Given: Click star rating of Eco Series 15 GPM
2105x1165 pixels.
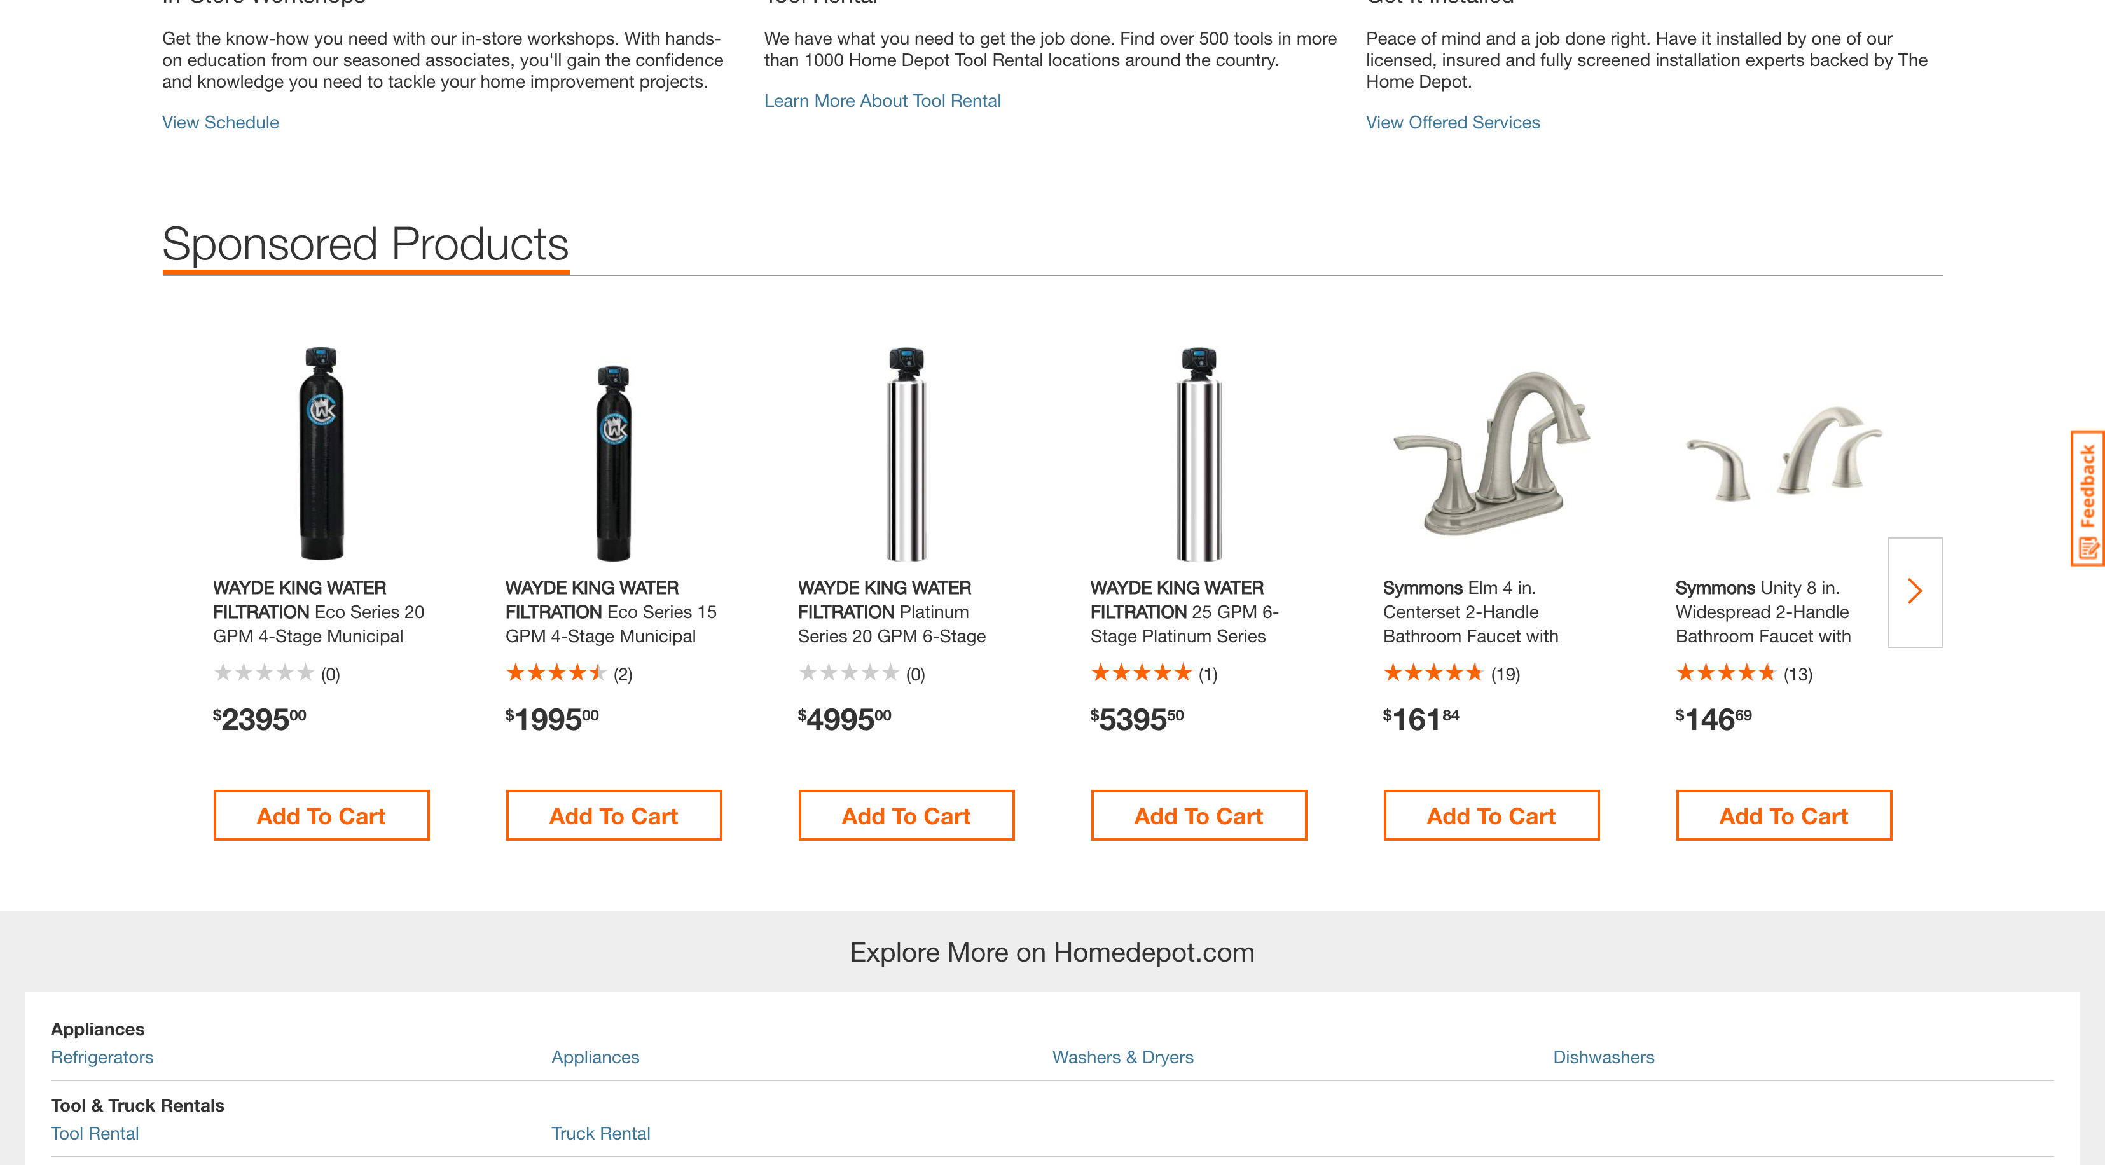Looking at the screenshot, I should (x=556, y=673).
